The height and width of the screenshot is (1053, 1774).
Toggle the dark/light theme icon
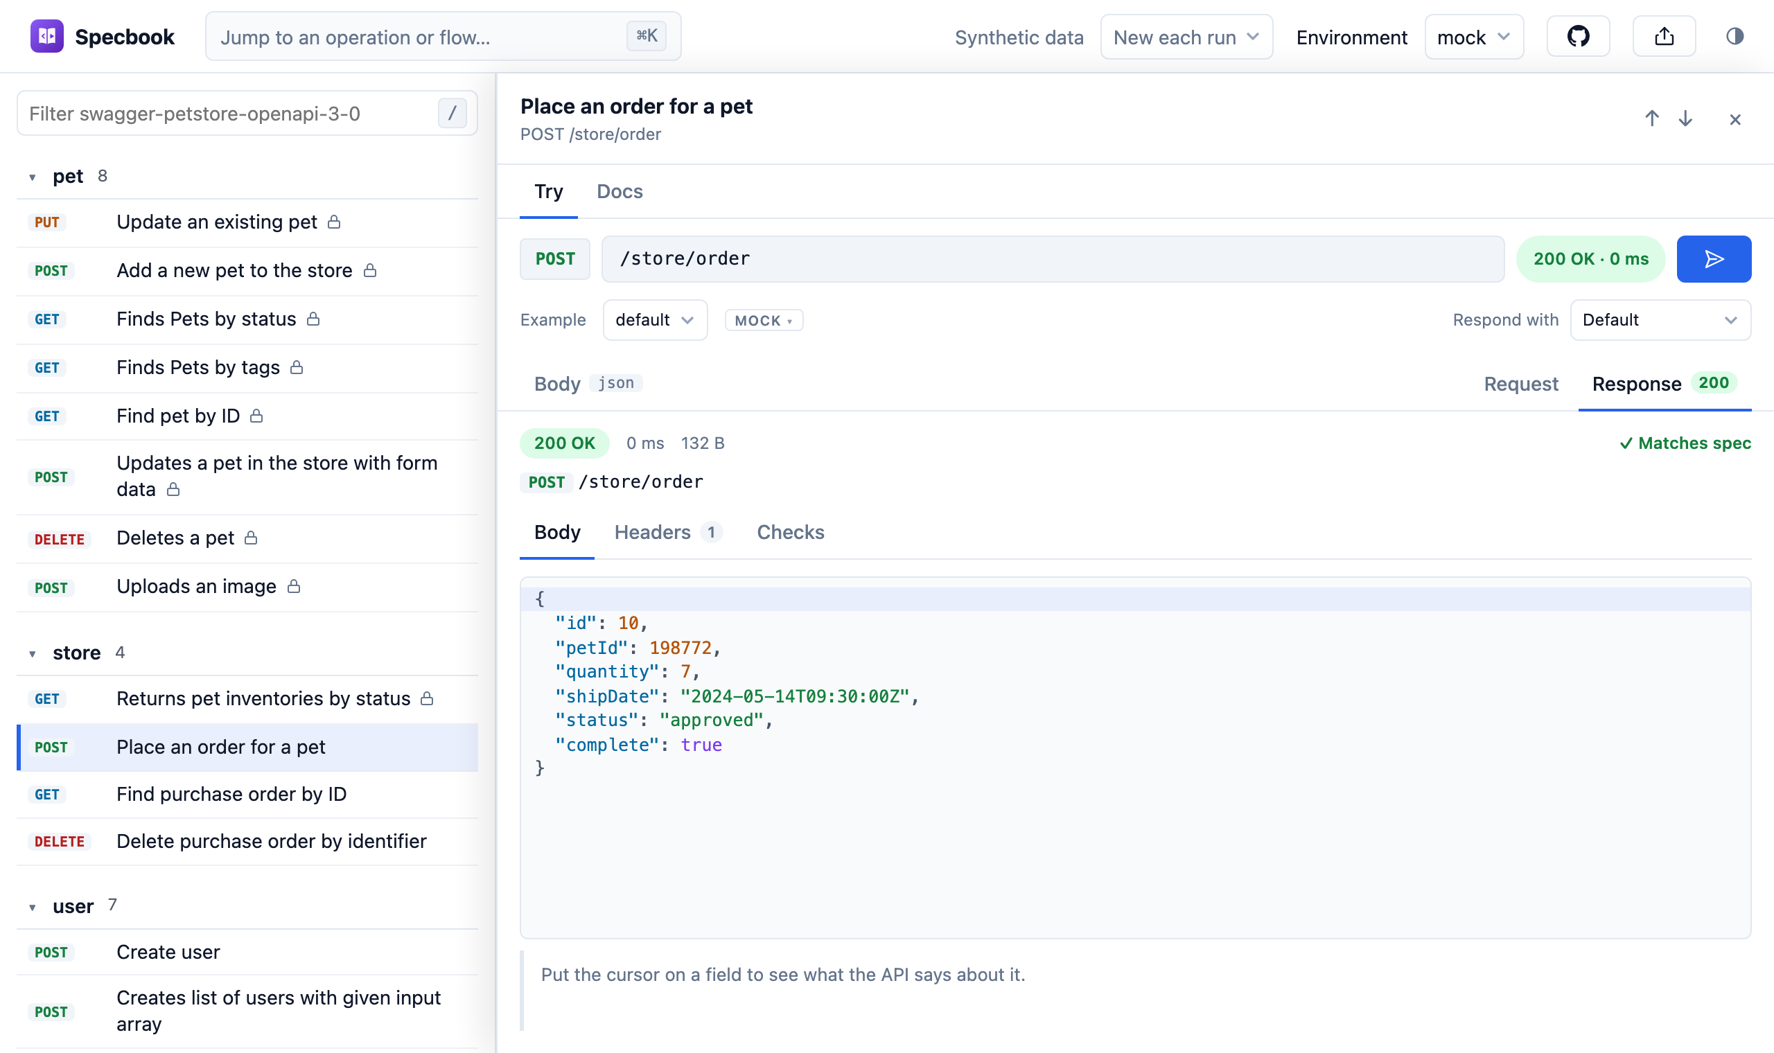click(x=1735, y=36)
